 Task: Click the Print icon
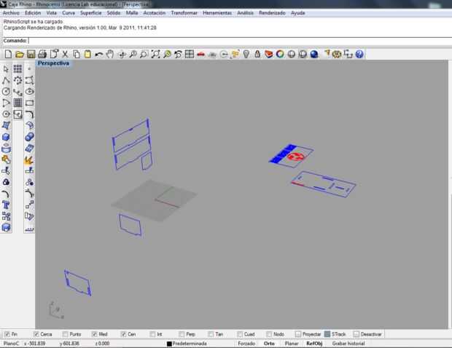click(42, 54)
